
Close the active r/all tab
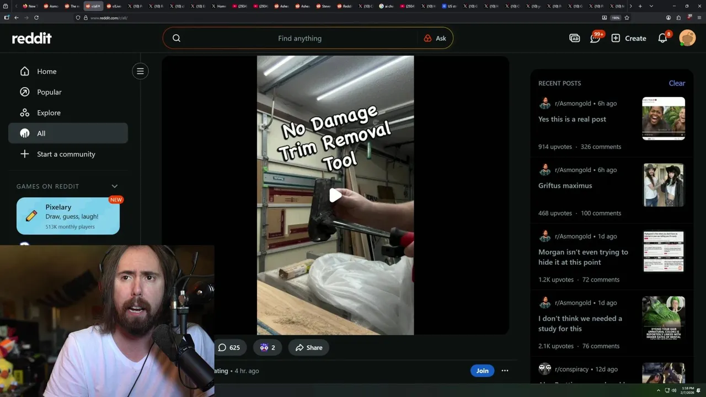(x=99, y=6)
